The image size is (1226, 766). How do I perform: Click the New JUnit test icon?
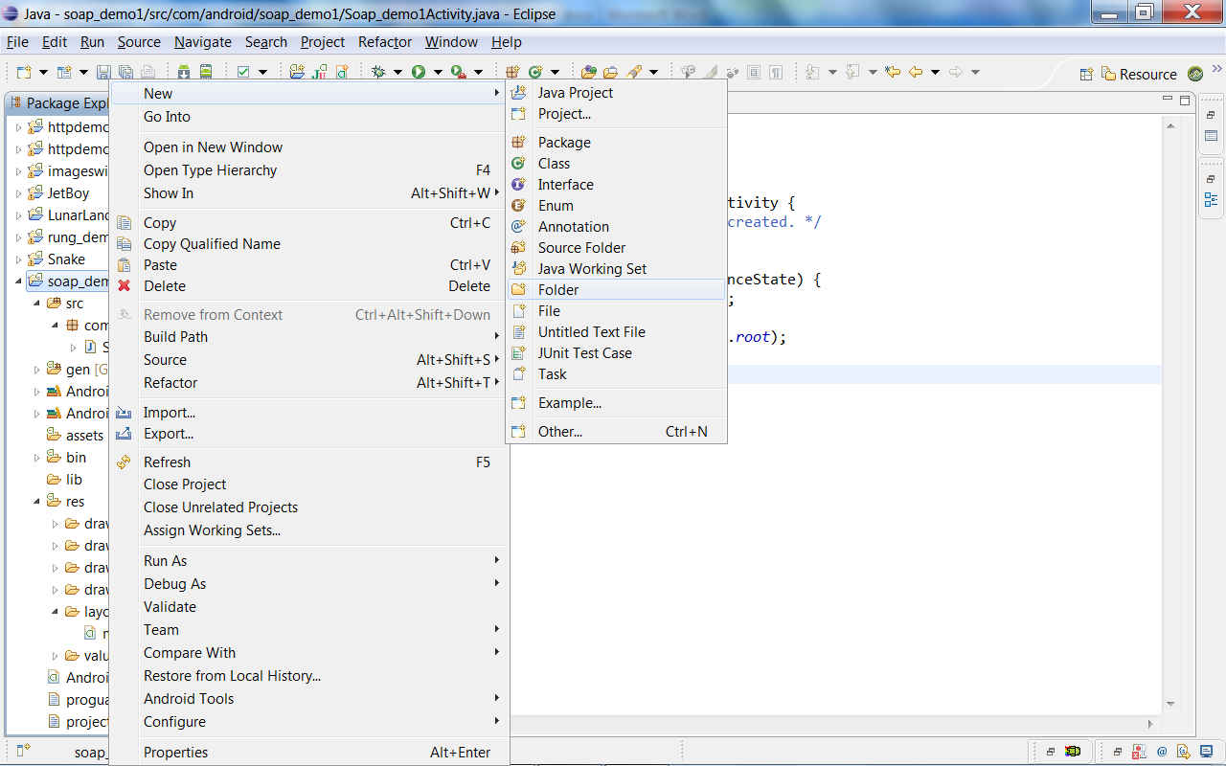tap(320, 72)
